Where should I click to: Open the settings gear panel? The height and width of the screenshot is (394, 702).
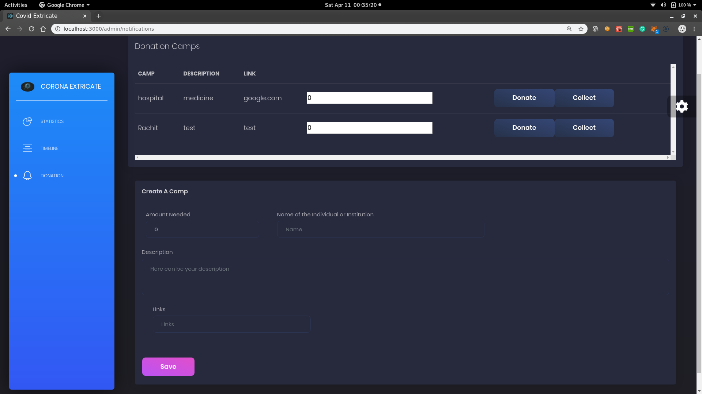[x=682, y=107]
